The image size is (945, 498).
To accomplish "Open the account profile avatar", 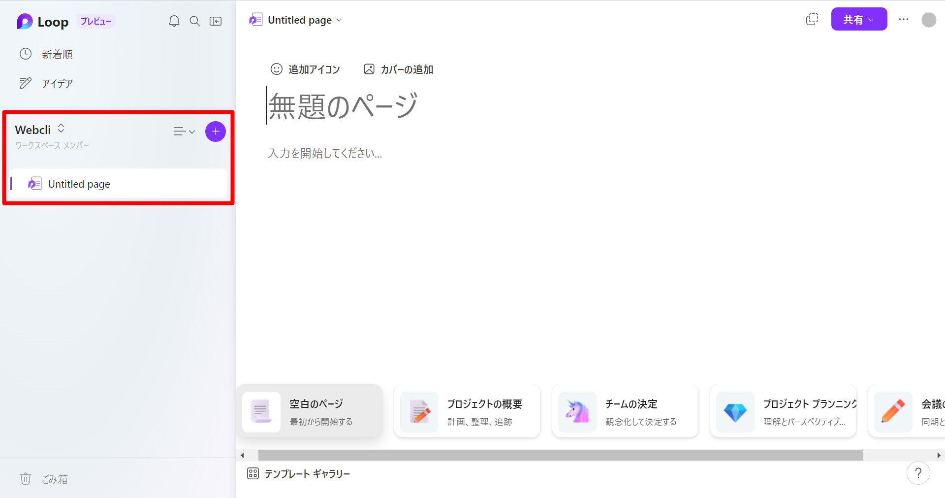I will tap(929, 20).
